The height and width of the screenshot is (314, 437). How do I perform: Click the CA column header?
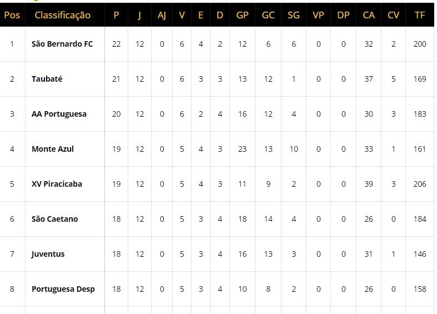(x=369, y=15)
